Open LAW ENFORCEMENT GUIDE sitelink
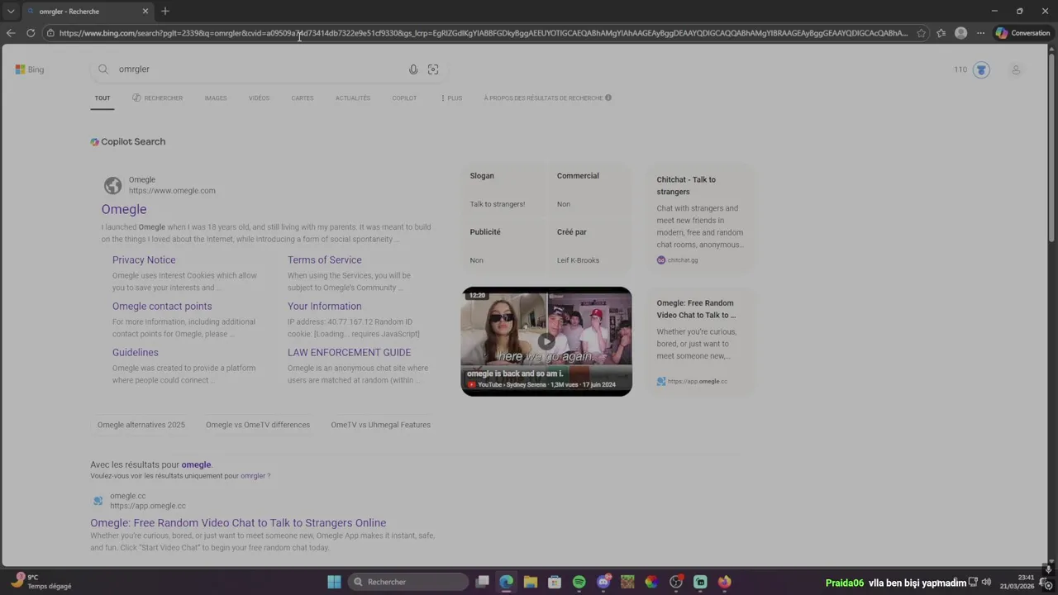Image resolution: width=1058 pixels, height=595 pixels. [x=349, y=352]
